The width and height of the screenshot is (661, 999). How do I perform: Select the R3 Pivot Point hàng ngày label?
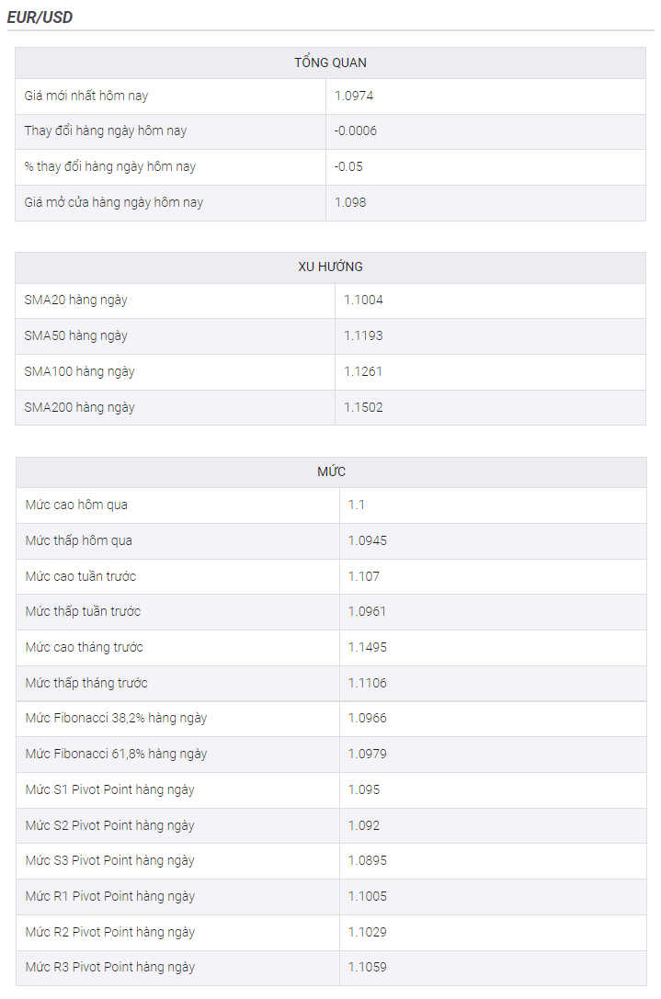click(109, 967)
